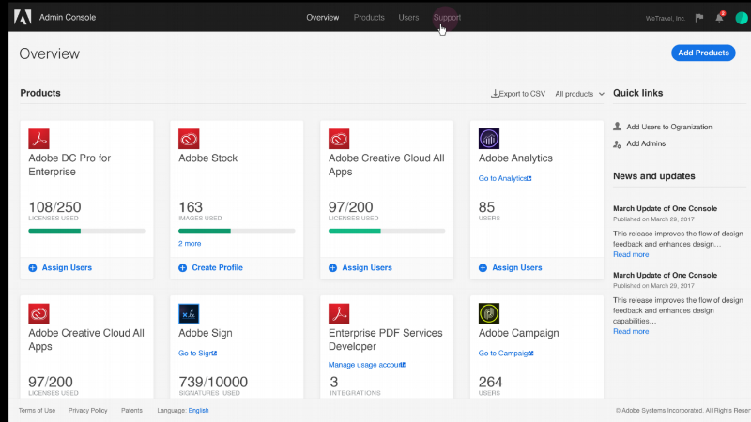Screen dimensions: 751x422
Task: Open the notifications bell icon
Action: (x=719, y=18)
